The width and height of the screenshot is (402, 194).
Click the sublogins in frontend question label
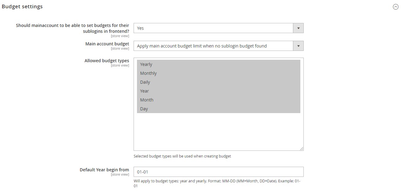click(x=72, y=28)
